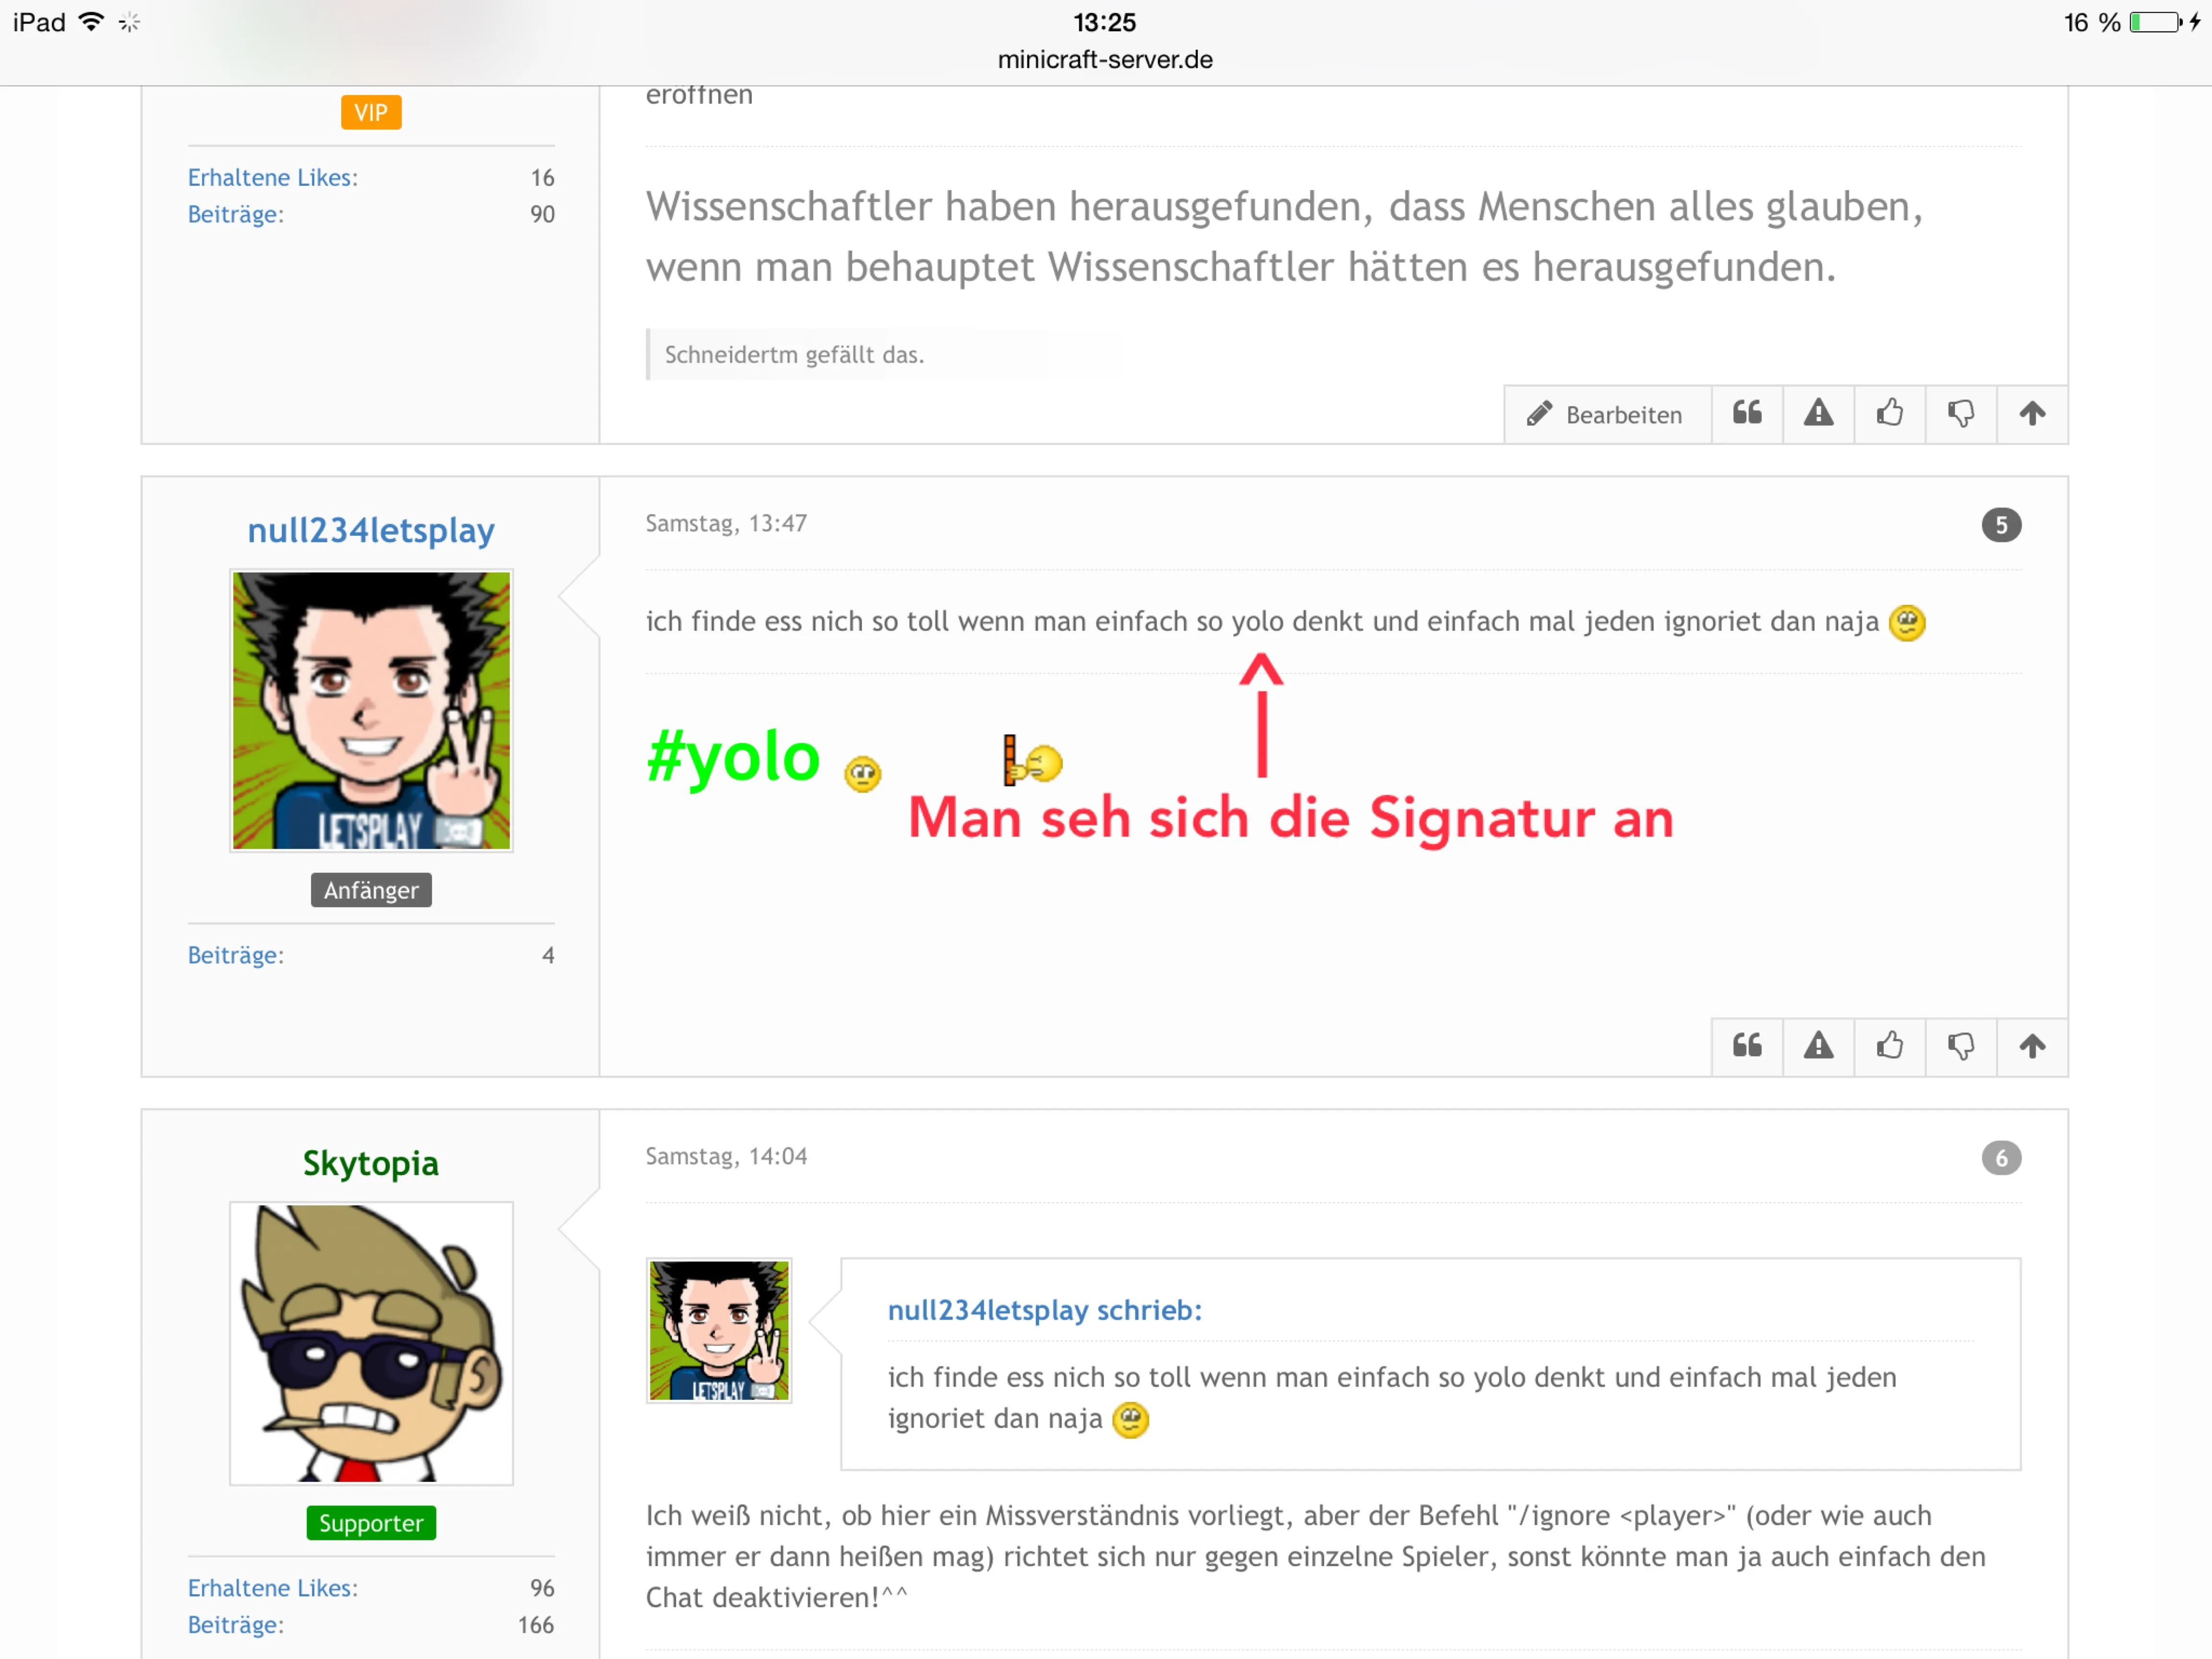Quote the VIP user's post
The width and height of the screenshot is (2212, 1659).
[x=1746, y=414]
